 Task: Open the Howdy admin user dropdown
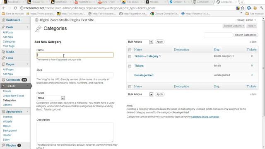pos(246,20)
